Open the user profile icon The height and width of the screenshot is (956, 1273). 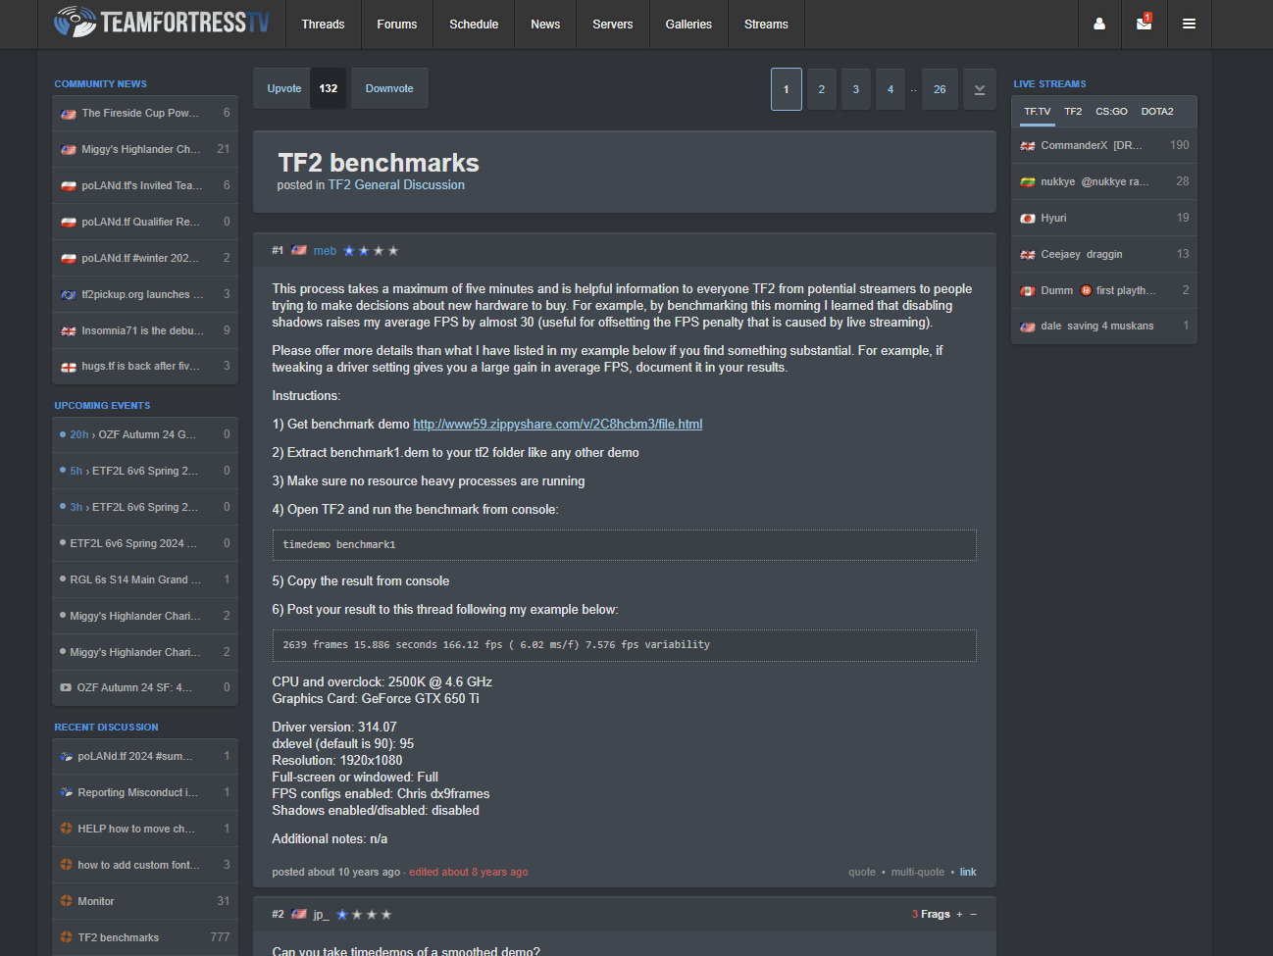pos(1099,24)
